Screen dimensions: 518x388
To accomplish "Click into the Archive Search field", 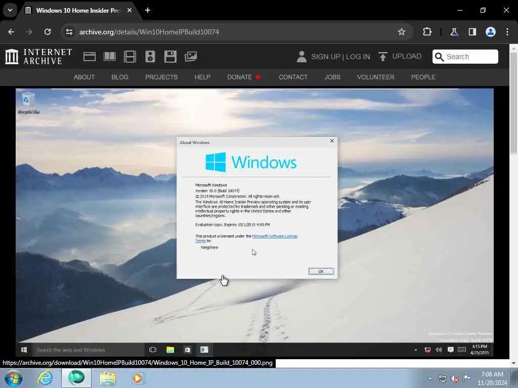I will (465, 57).
